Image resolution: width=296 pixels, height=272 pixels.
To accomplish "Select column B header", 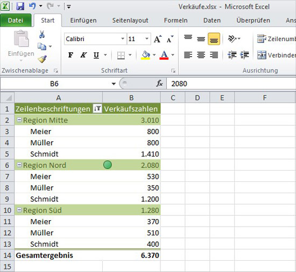I will click(131, 98).
